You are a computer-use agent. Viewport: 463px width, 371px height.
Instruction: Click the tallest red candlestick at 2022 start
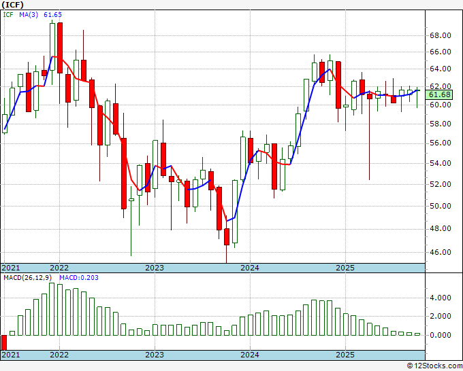(60, 48)
